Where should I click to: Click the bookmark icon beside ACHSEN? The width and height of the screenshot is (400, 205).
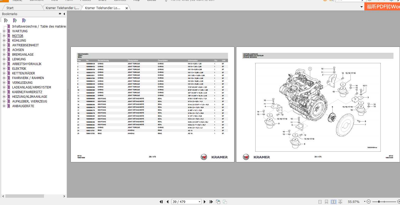(9, 50)
